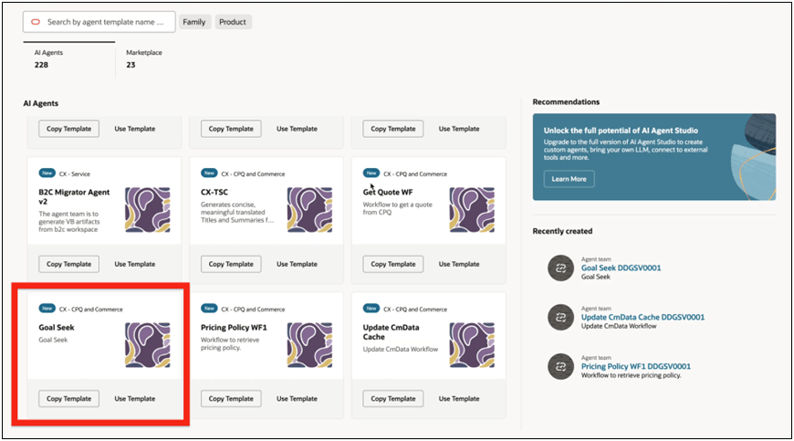Copy Template for Get Quote WF
The height and width of the screenshot is (441, 794).
pyautogui.click(x=393, y=264)
